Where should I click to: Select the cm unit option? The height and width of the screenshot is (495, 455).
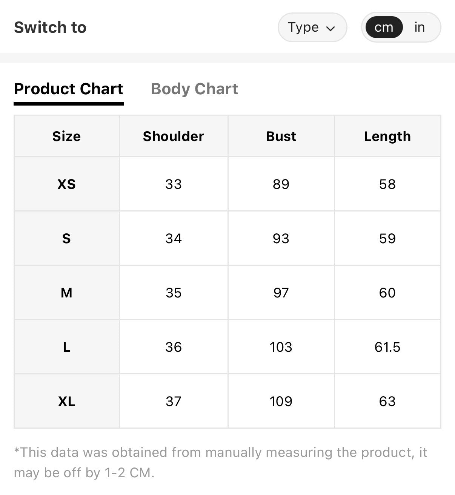tap(384, 27)
